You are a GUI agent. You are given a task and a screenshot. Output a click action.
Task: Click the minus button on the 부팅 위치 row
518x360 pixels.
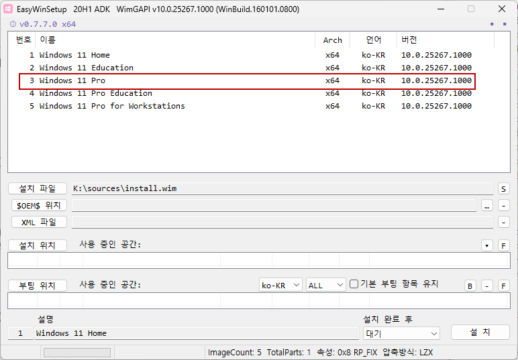(x=487, y=286)
